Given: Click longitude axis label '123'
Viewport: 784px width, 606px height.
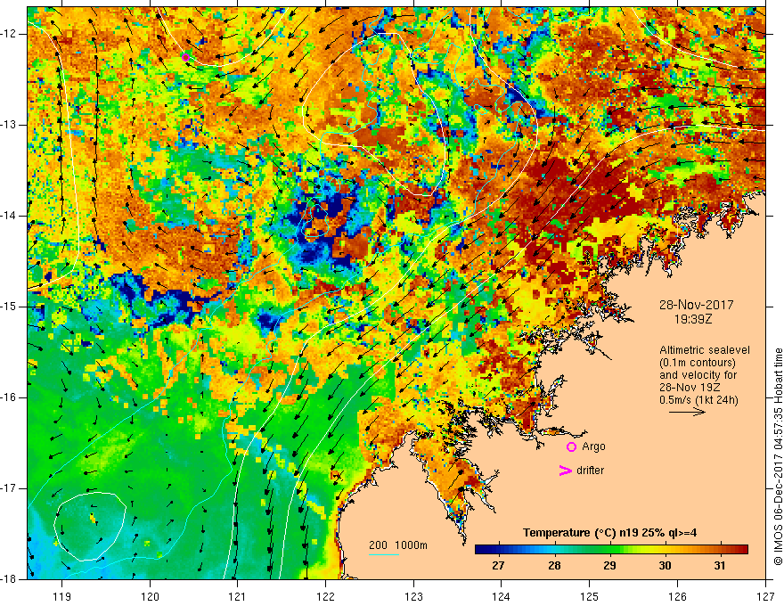Looking at the screenshot, I should tap(413, 596).
